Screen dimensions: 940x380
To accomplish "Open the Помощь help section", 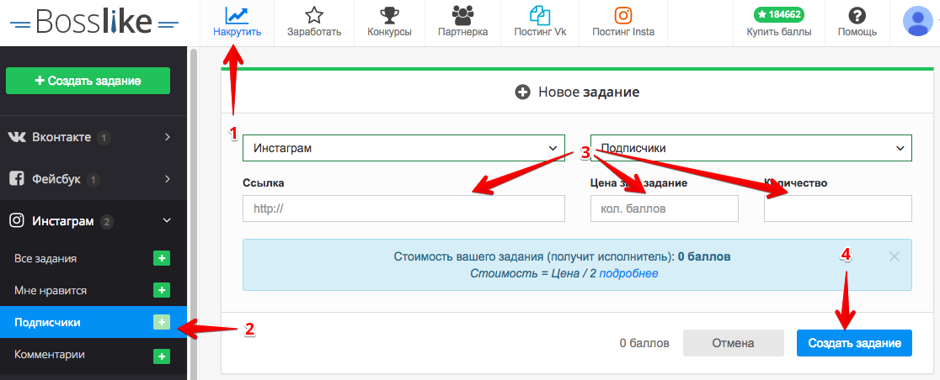I will pos(857,23).
